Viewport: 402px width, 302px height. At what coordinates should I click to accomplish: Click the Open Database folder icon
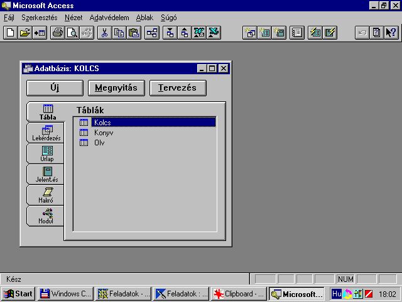click(x=25, y=33)
